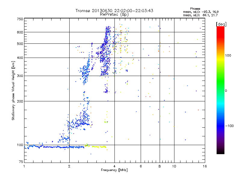Screen dimensions: 241x181
Task: Click the colorbar tick label '0'
Action: [226, 91]
